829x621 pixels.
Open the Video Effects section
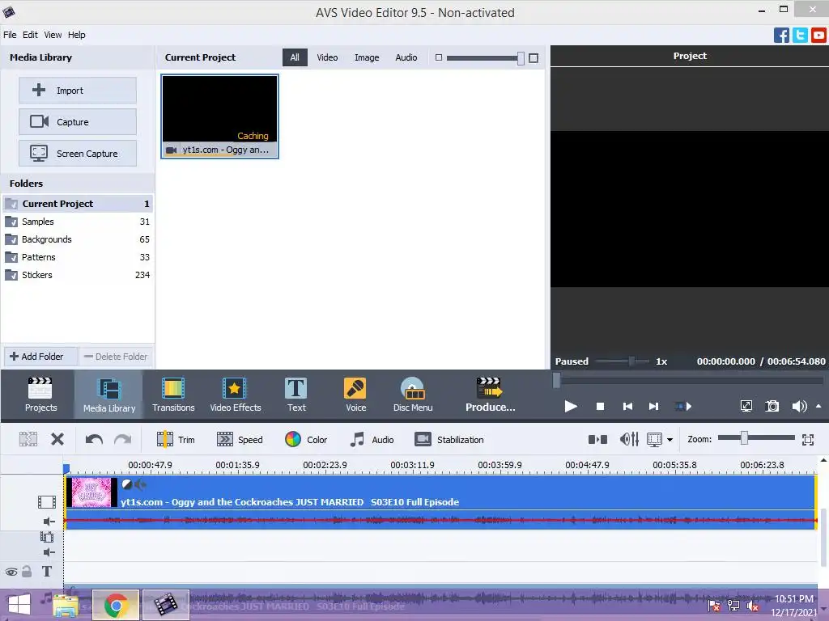click(236, 395)
